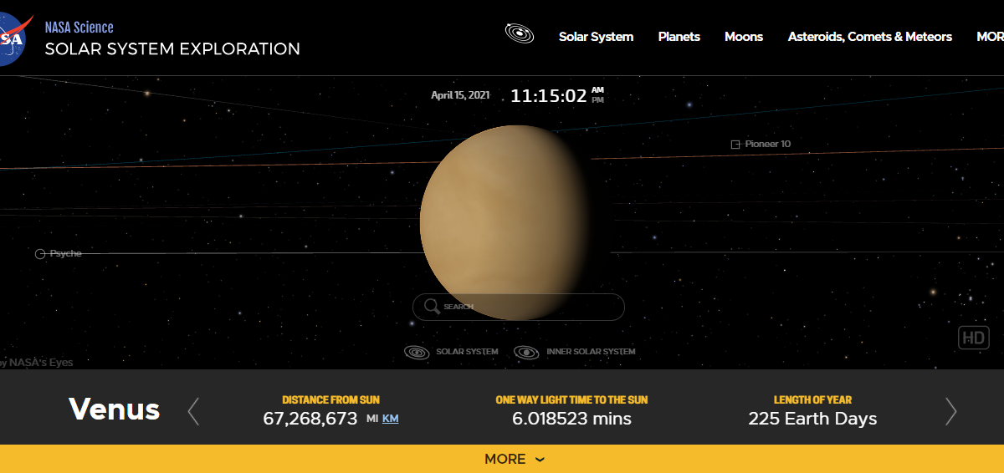
Task: Click the 225 Earth Days value
Action: point(812,419)
